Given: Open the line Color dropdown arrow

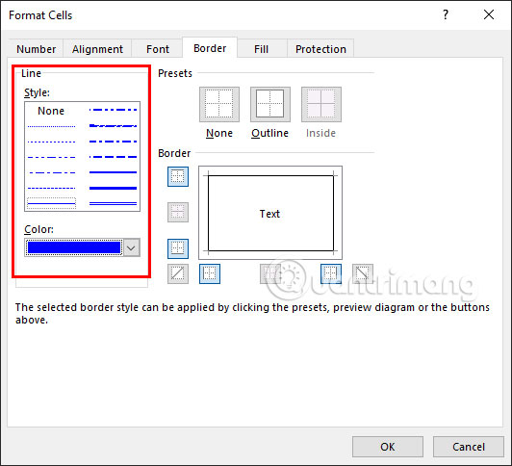Looking at the screenshot, I should tap(132, 247).
